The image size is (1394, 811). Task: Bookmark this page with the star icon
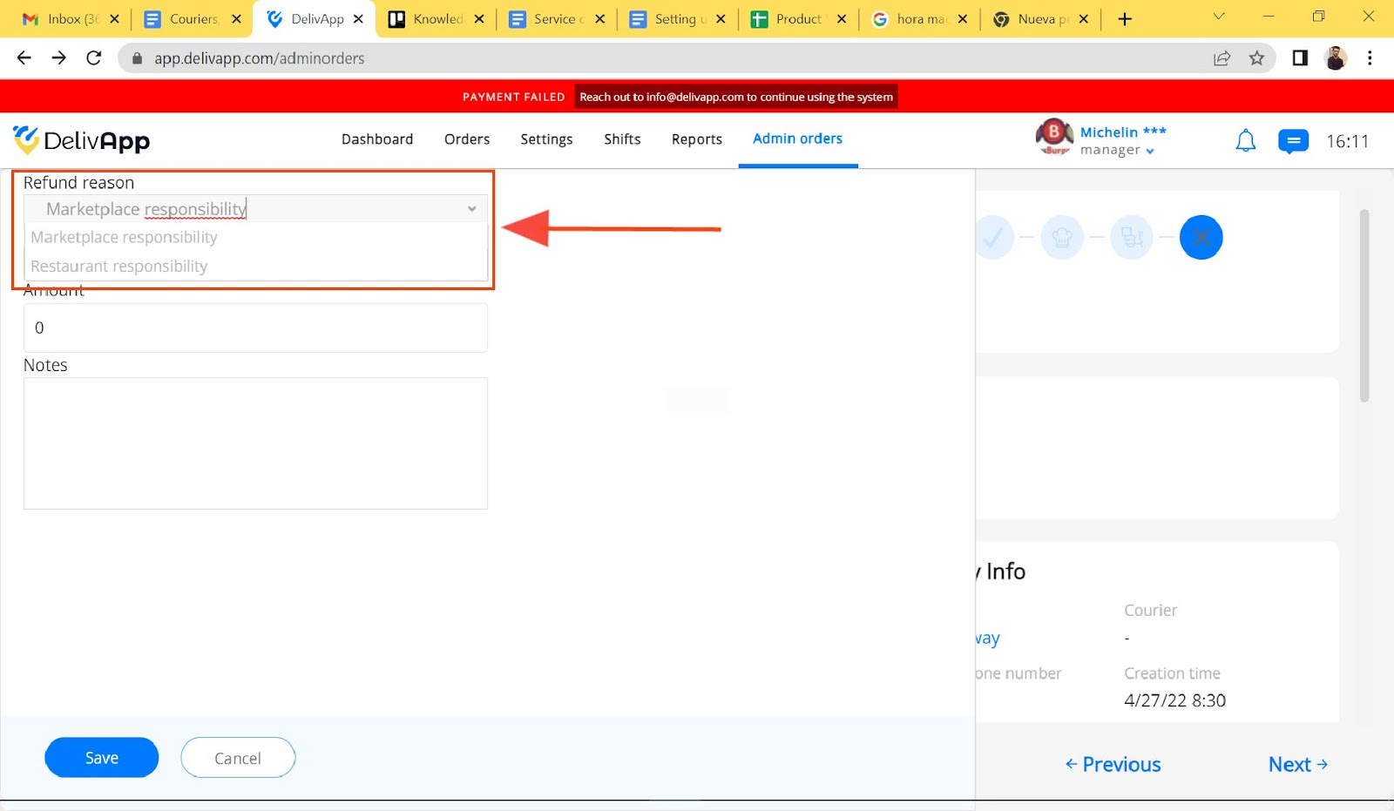(1256, 58)
